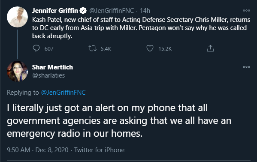Click the 9:50 AM · Dec 8, 2020 timestamp
The image size is (257, 162).
click(x=37, y=150)
